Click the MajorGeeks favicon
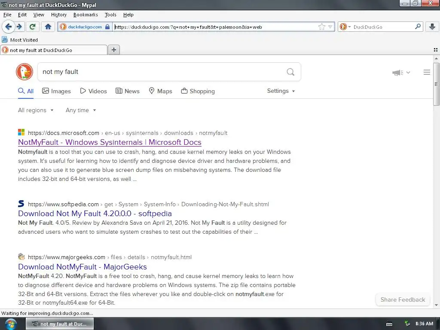 click(21, 257)
